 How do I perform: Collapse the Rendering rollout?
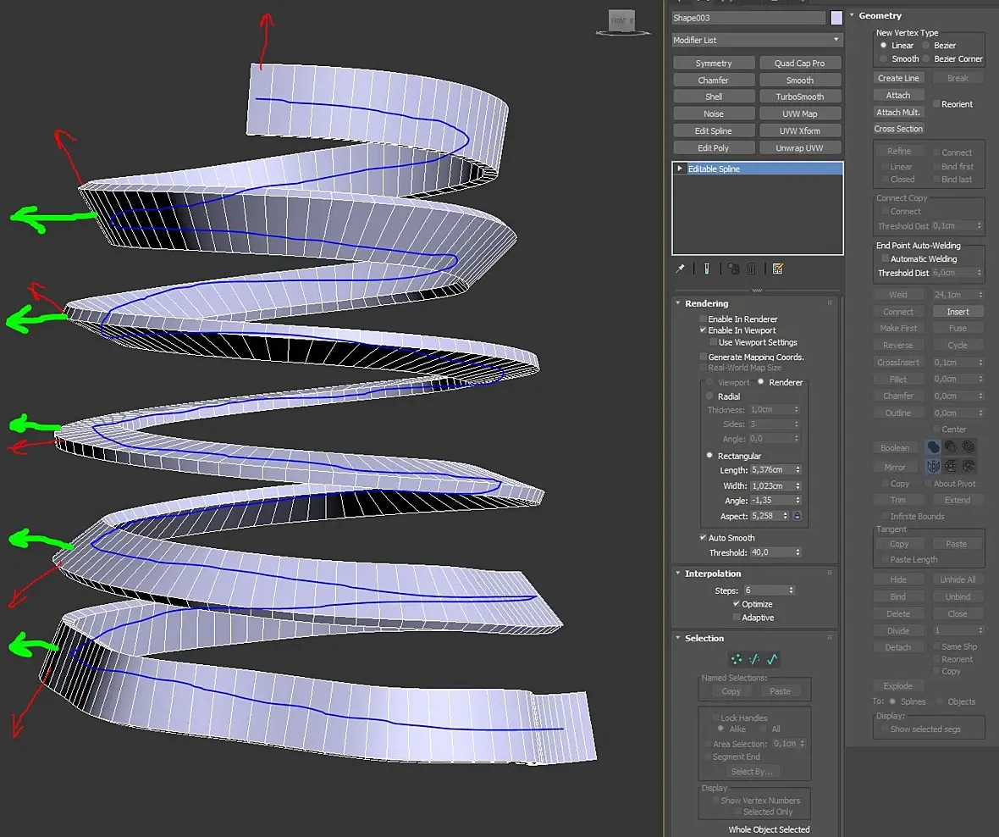click(706, 303)
